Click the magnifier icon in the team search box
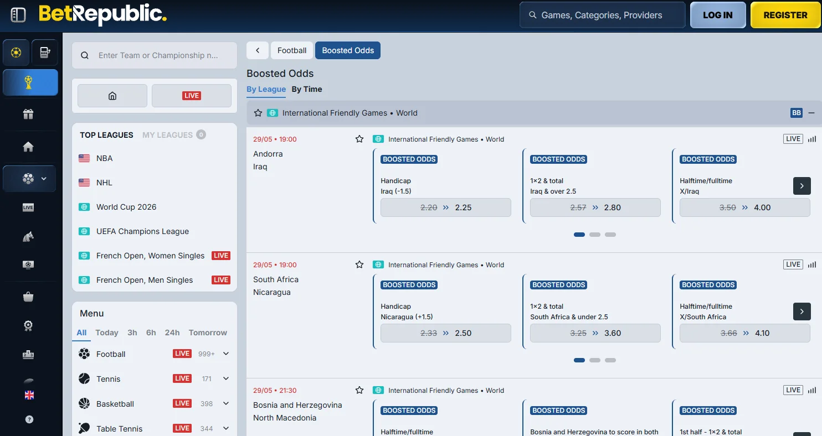This screenshot has width=822, height=436. [85, 55]
